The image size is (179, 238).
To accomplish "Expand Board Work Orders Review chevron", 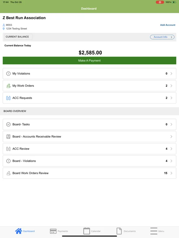I will pyautogui.click(x=171, y=173).
